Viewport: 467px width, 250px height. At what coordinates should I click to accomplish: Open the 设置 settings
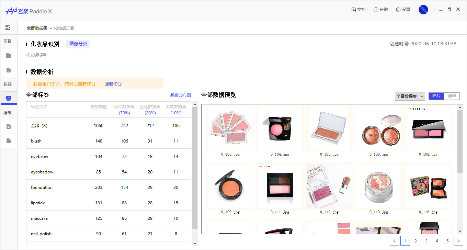click(x=403, y=10)
